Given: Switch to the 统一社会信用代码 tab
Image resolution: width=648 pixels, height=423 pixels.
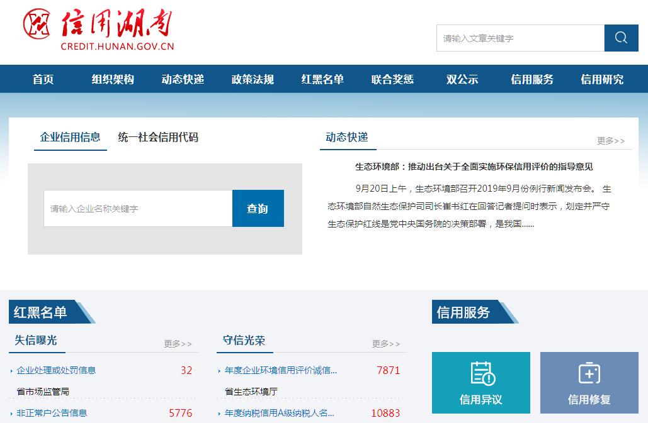Looking at the screenshot, I should click(x=158, y=137).
